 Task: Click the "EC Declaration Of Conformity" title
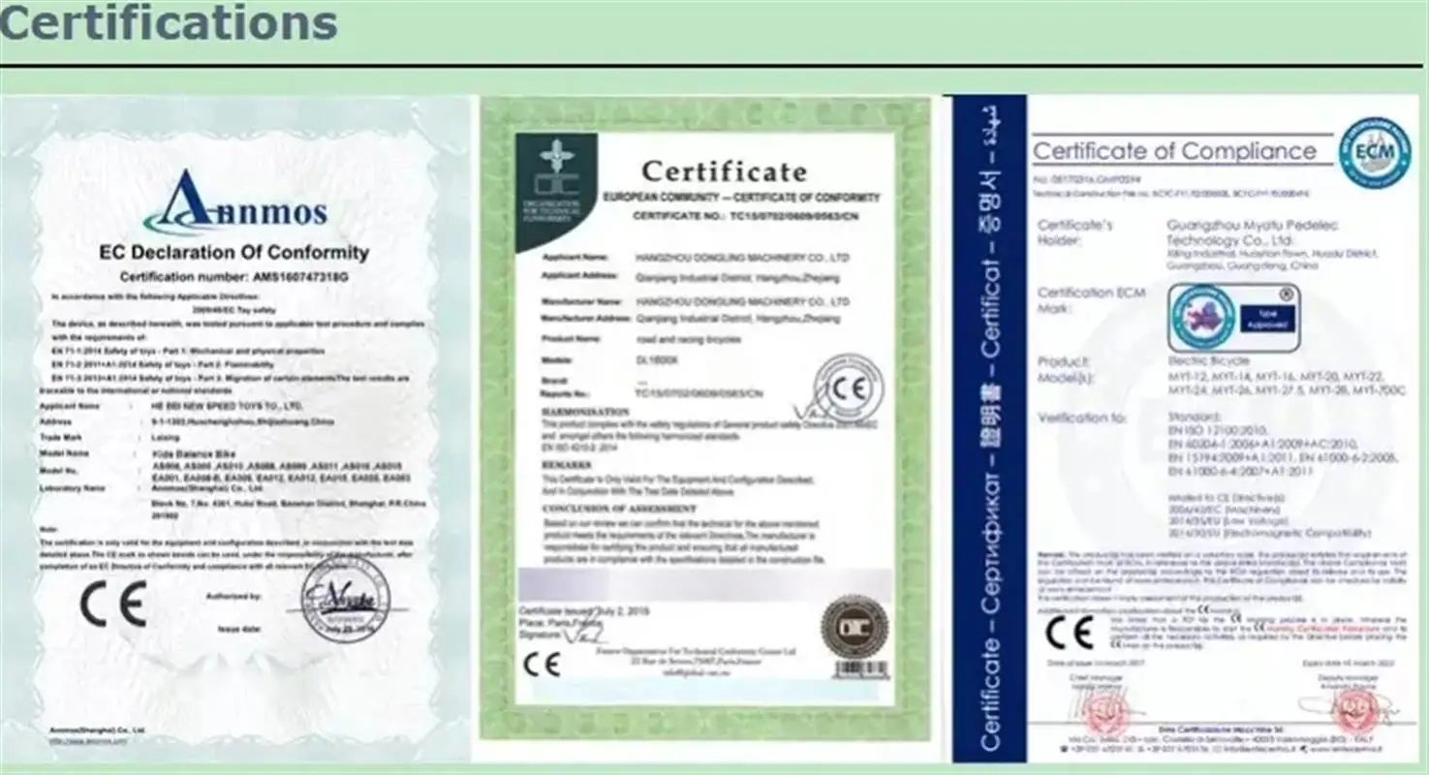tap(235, 253)
